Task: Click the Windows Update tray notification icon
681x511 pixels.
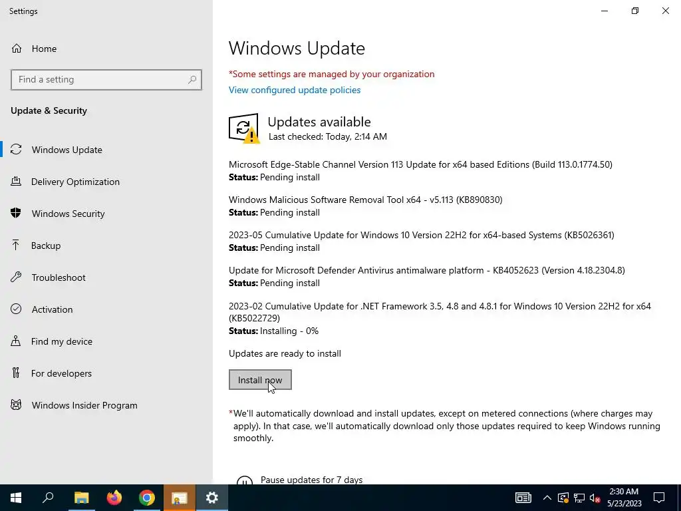Action: coord(563,498)
